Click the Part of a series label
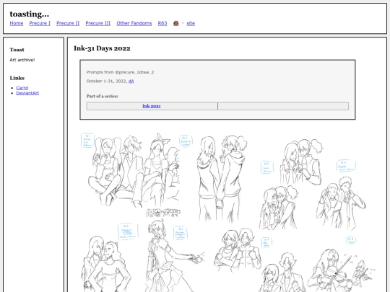The height and width of the screenshot is (292, 390). tap(103, 97)
